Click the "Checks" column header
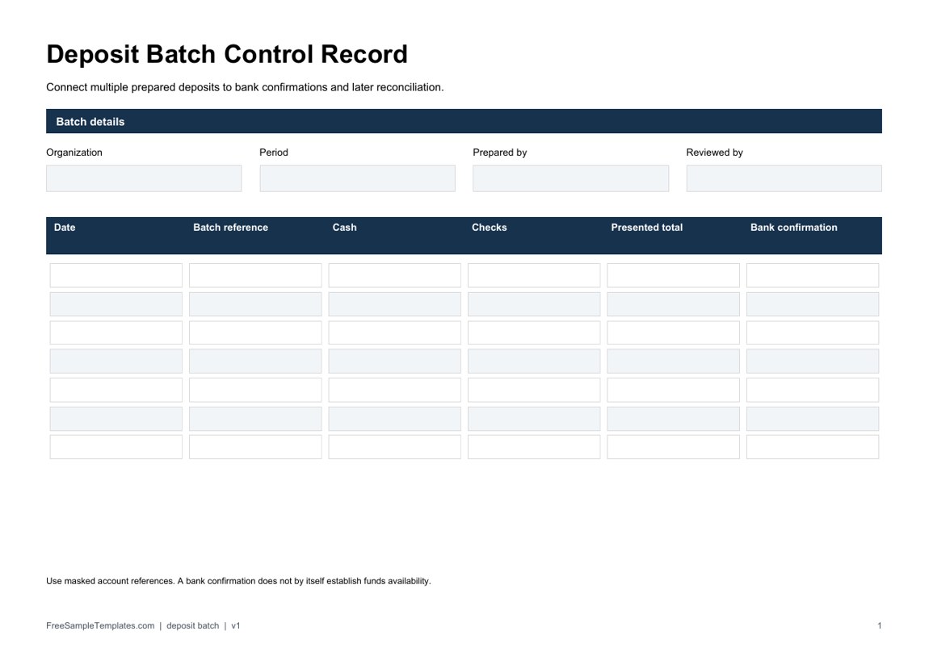 pos(490,228)
